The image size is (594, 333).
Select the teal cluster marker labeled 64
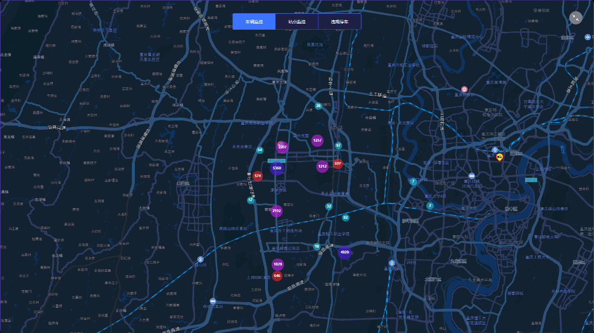pos(260,150)
